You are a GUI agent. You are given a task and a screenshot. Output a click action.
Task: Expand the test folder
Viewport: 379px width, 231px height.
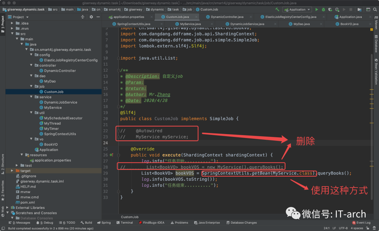click(x=17, y=165)
